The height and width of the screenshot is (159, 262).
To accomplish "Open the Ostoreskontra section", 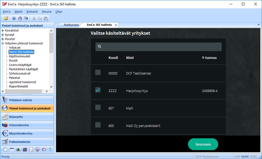I will (27, 125).
